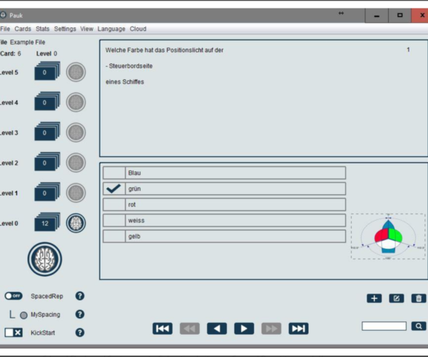Click the Level 5 brain learn icon
The width and height of the screenshot is (428, 357).
pos(76,72)
